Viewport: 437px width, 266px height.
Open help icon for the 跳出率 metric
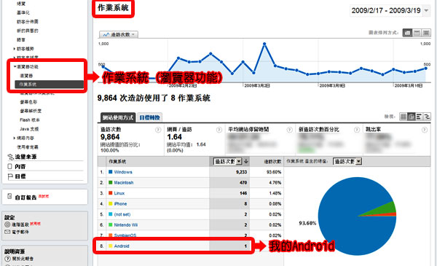[x=425, y=130]
